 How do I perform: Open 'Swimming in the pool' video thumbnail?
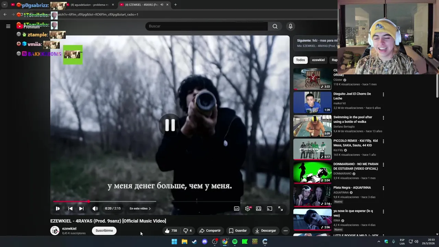pos(312,126)
